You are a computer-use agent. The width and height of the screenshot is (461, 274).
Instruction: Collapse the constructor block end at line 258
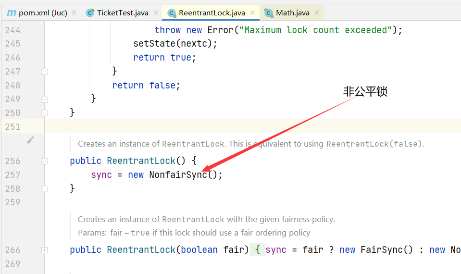44,189
